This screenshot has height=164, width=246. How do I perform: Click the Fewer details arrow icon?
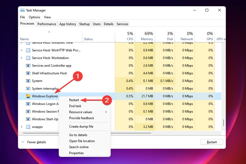(23, 142)
